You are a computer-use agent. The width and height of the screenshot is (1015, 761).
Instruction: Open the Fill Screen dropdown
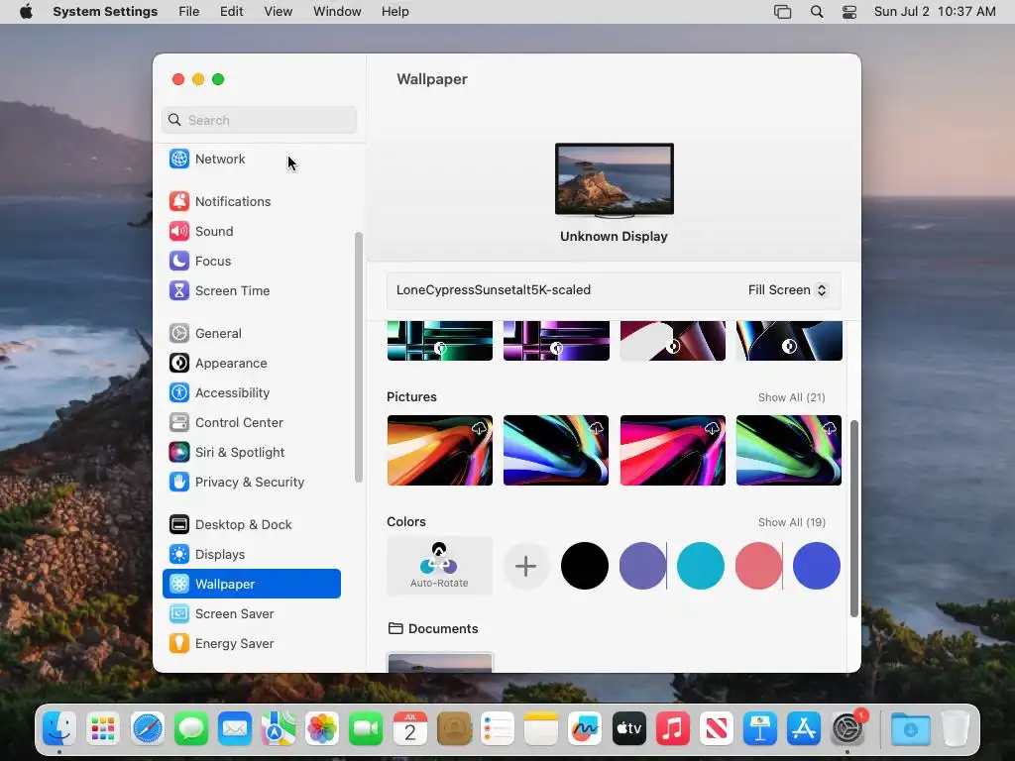click(x=787, y=290)
